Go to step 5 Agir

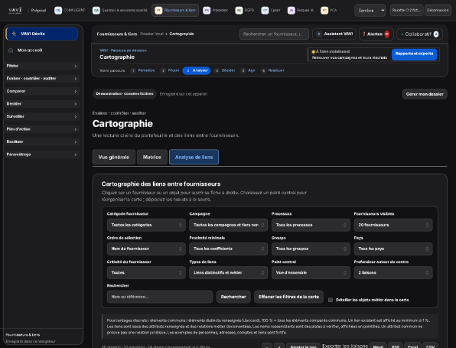(x=248, y=70)
